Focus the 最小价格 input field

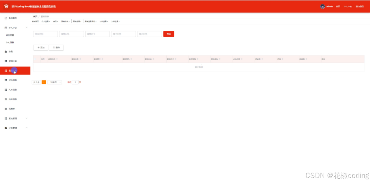(x=123, y=34)
